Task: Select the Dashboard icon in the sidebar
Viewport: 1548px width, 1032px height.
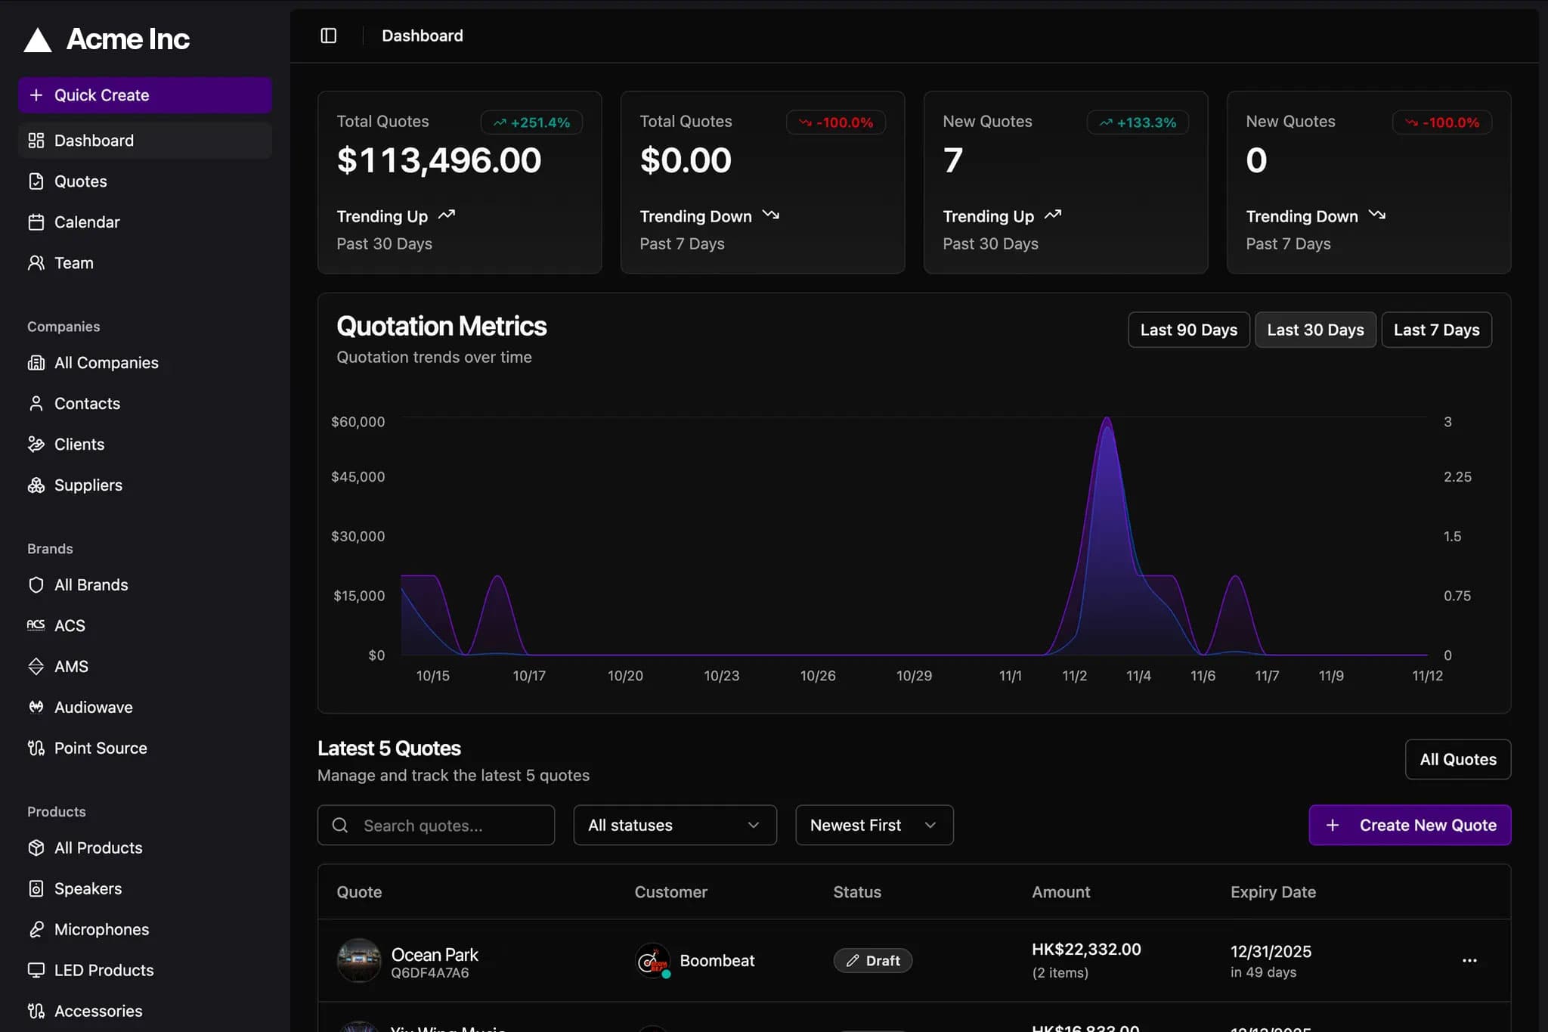Action: (x=37, y=140)
